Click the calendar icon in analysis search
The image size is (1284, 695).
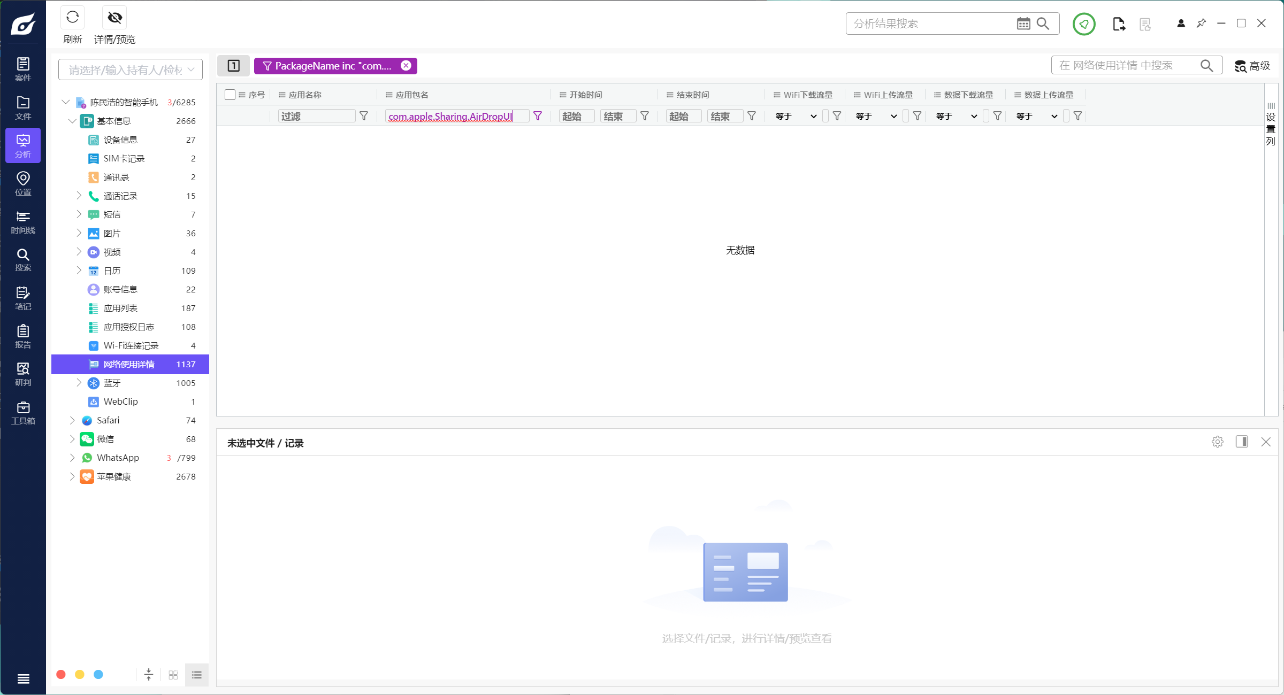pyautogui.click(x=1023, y=24)
